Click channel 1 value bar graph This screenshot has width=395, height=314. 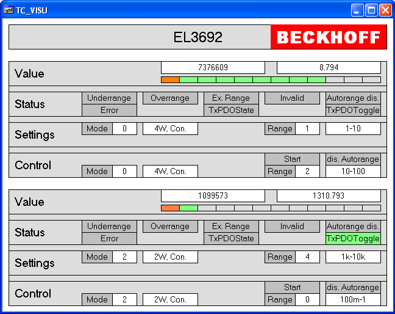click(271, 80)
